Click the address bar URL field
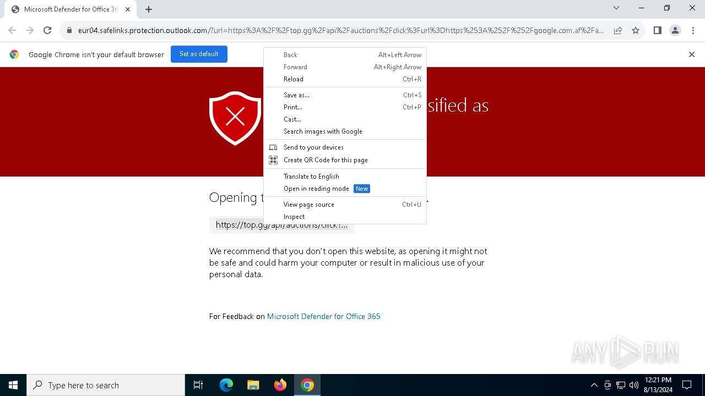The height and width of the screenshot is (396, 705). (x=341, y=31)
